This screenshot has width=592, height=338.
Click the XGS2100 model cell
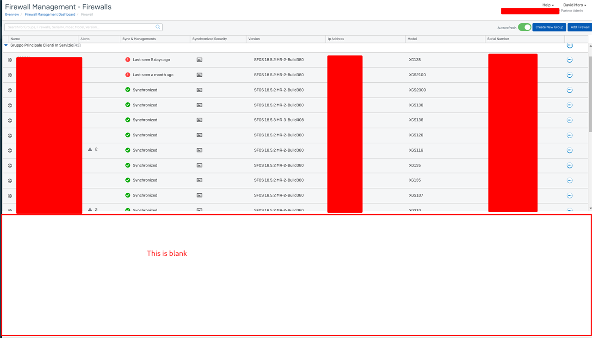[x=417, y=74]
